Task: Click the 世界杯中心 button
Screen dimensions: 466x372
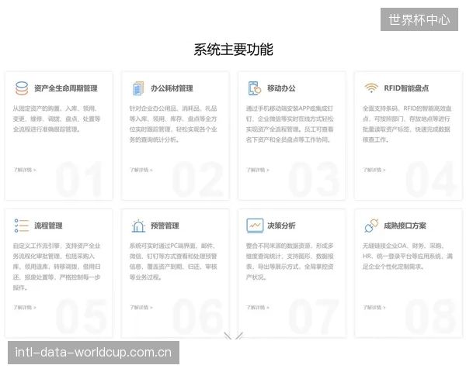Action: click(419, 19)
